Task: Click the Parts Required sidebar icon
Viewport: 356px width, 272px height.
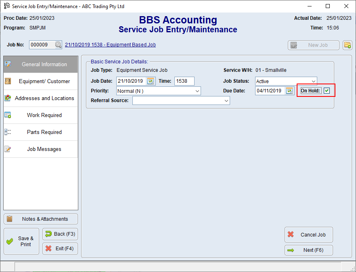Action: (7, 132)
